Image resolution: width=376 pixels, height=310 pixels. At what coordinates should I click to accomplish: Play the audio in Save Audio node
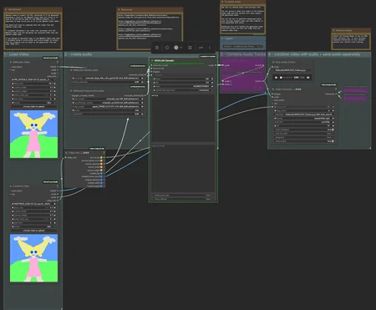click(276, 78)
